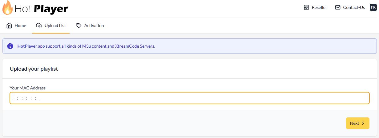Click the Activation tag icon
379x138 pixels.
pos(79,26)
